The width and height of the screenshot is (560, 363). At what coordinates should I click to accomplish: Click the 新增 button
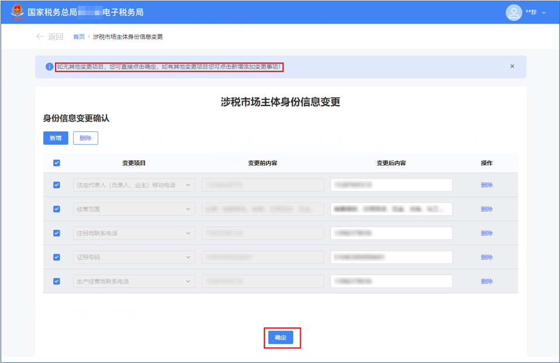pos(56,138)
